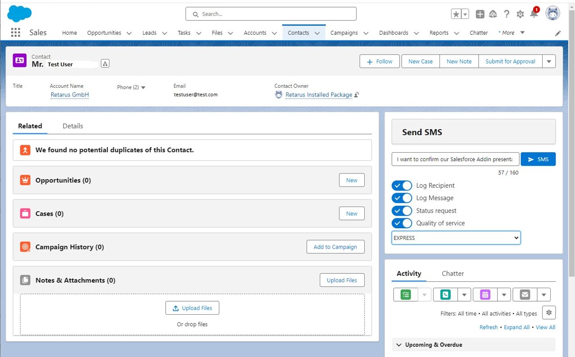Click the notifications bell icon

click(x=534, y=14)
